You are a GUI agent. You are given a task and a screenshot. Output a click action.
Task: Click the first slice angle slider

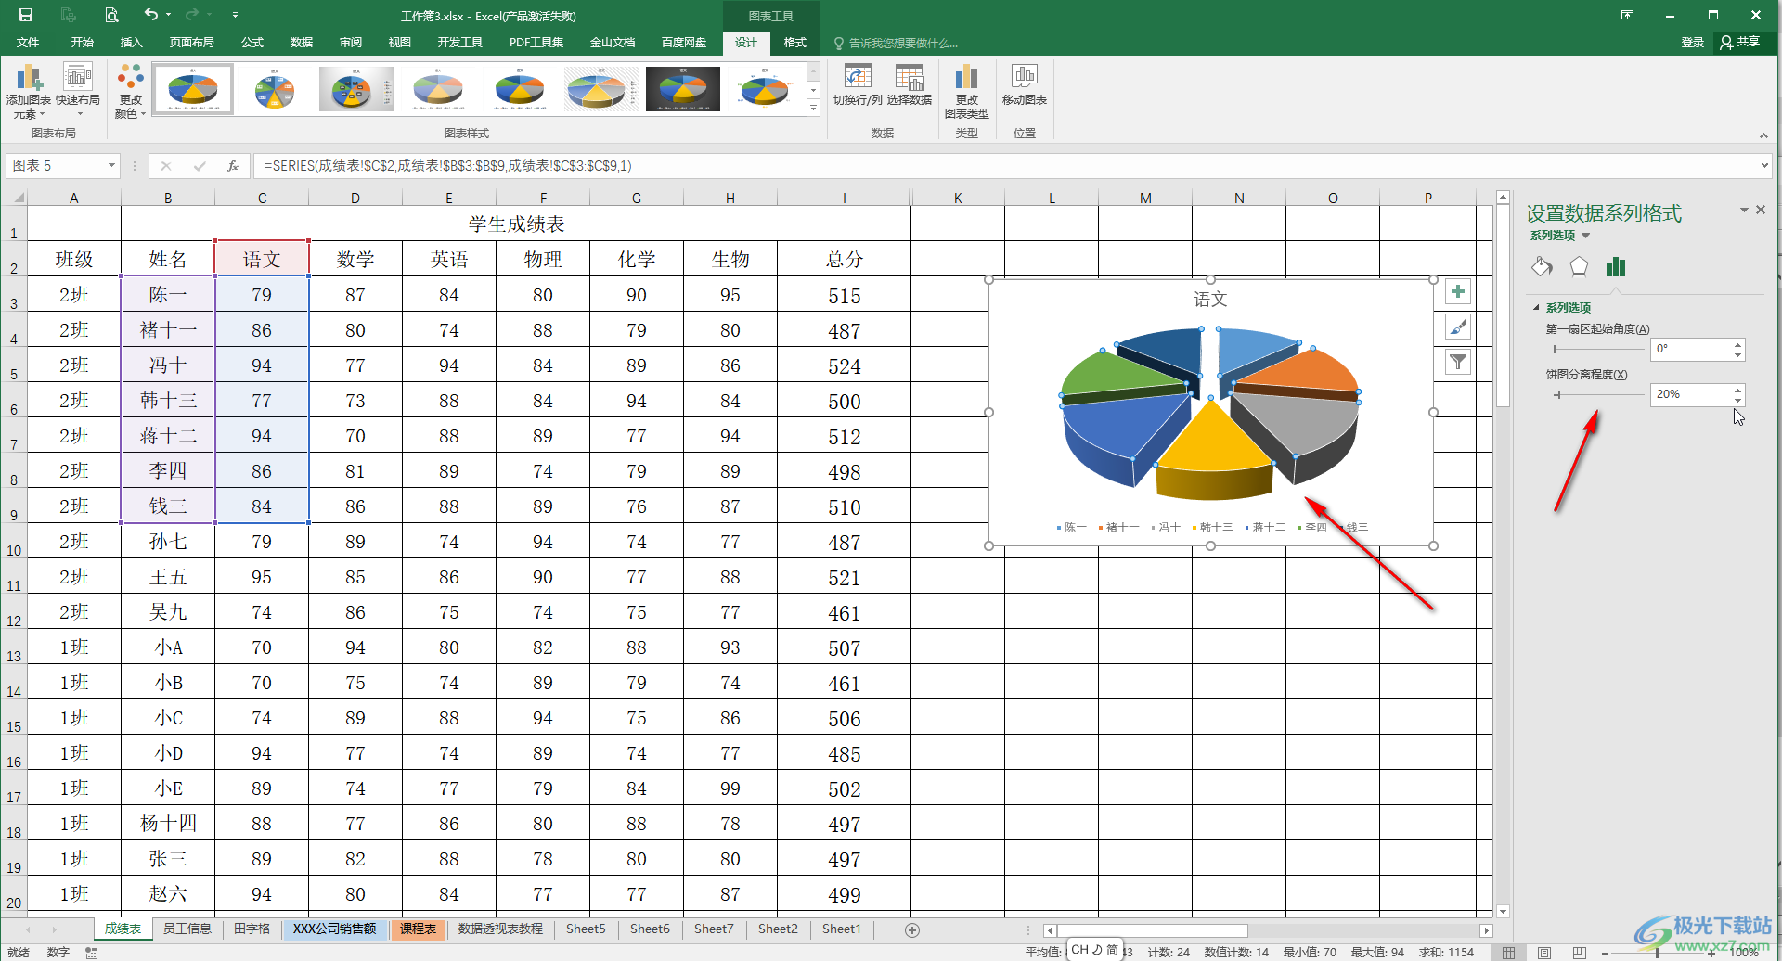coord(1598,350)
